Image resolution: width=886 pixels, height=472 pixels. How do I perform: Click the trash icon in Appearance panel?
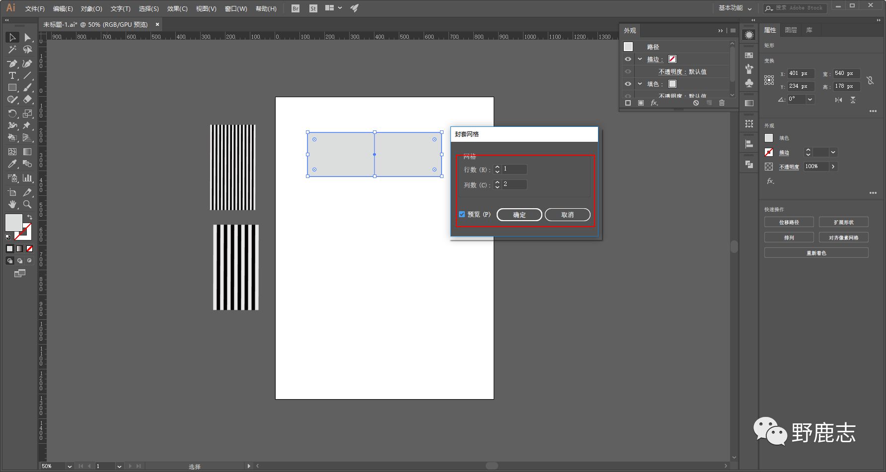pyautogui.click(x=722, y=103)
